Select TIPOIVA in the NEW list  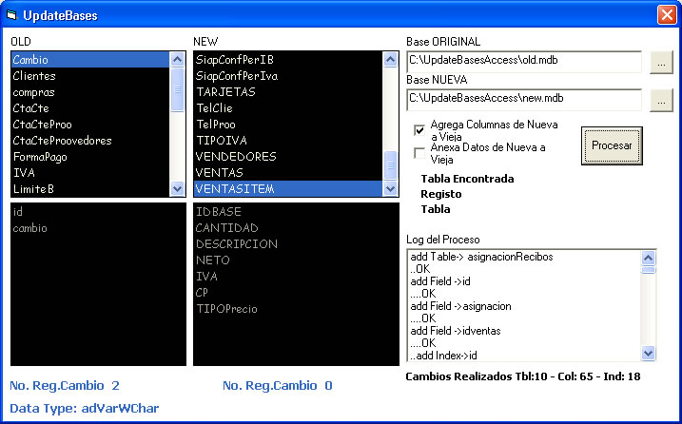pyautogui.click(x=222, y=141)
